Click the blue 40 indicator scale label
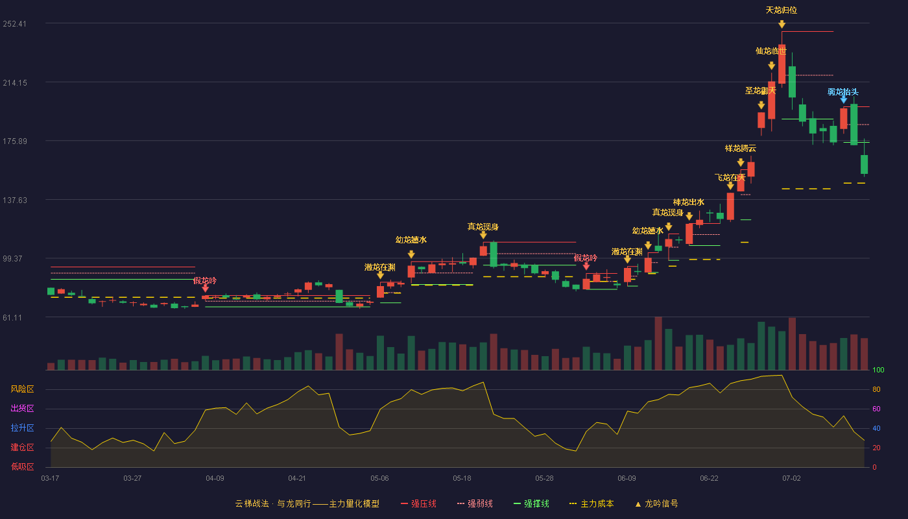This screenshot has width=908, height=519. coord(876,428)
